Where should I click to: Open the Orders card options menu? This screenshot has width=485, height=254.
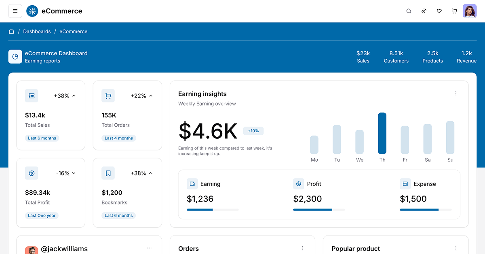(x=302, y=248)
